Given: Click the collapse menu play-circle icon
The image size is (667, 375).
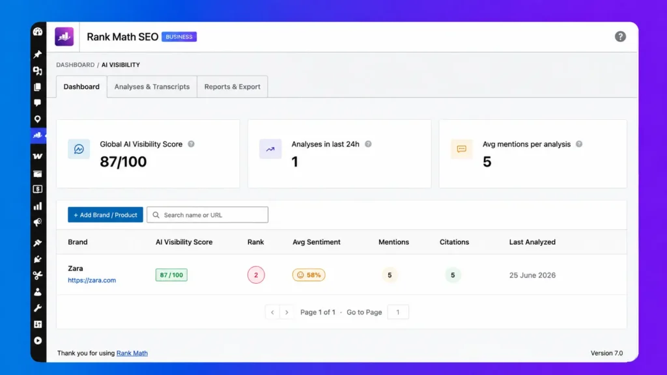Looking at the screenshot, I should 38,340.
